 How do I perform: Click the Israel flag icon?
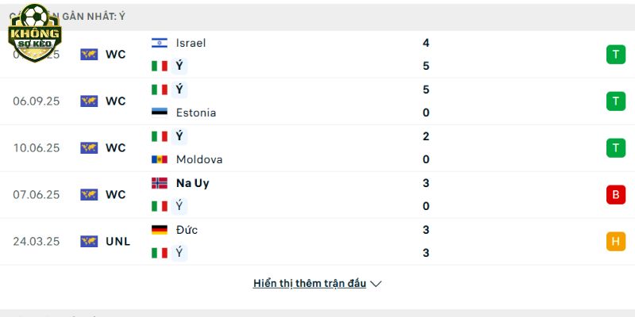160,43
